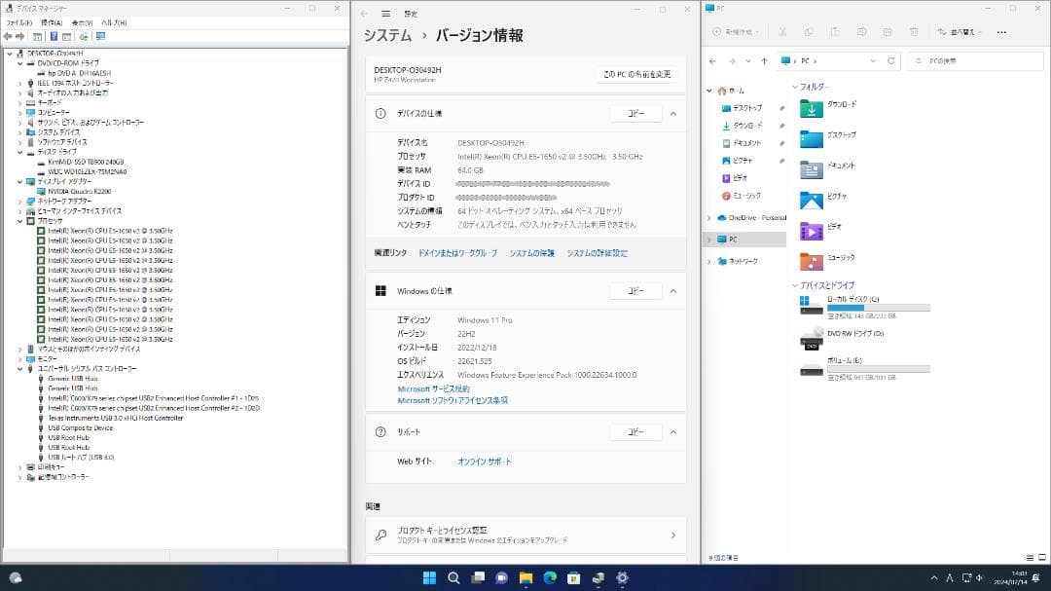Click the scan for hardware changes icon
Screen dimensions: 1051x591
click(83, 38)
